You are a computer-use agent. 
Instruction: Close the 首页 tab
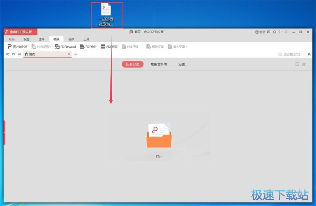coord(69,54)
